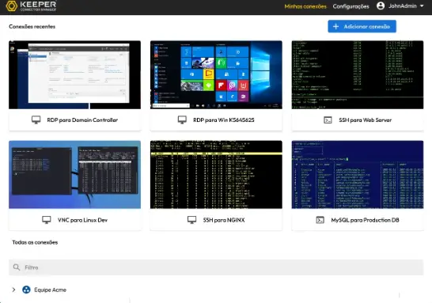Open the SSH para NGINX connection label
The width and height of the screenshot is (432, 303).
(x=224, y=220)
